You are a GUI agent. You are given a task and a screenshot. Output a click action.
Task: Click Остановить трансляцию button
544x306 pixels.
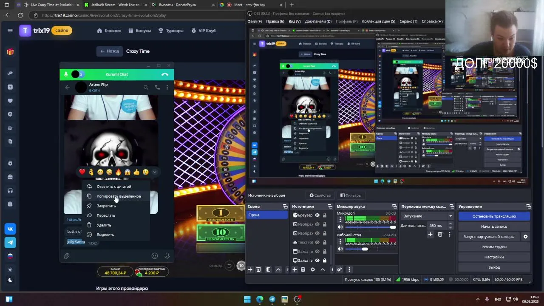click(x=494, y=216)
